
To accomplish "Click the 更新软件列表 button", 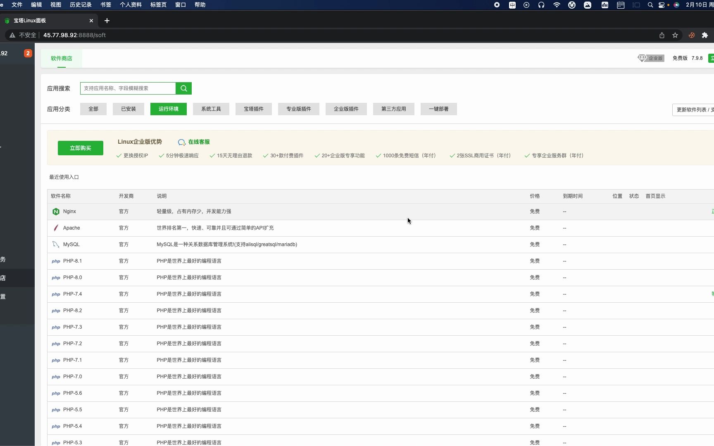I will [x=693, y=110].
